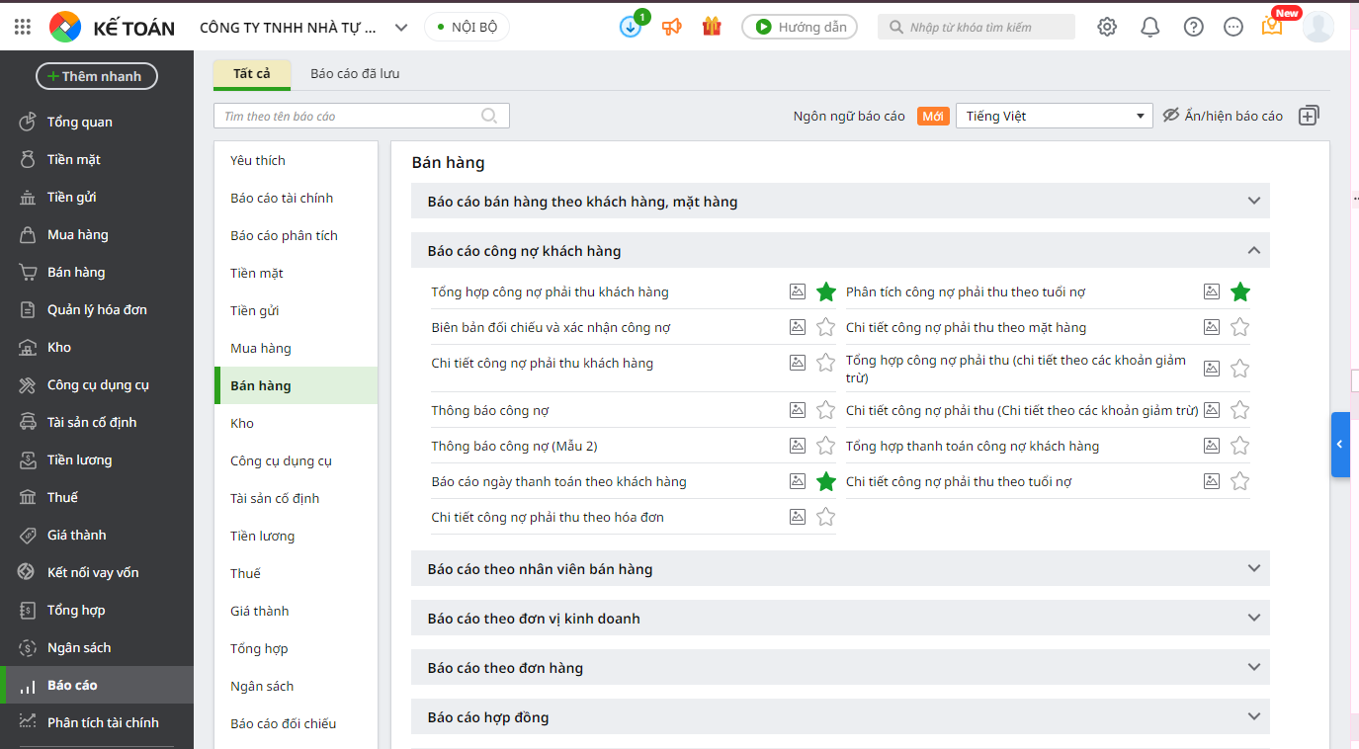
Task: Click the Hướng dẫn guide button
Action: [800, 27]
